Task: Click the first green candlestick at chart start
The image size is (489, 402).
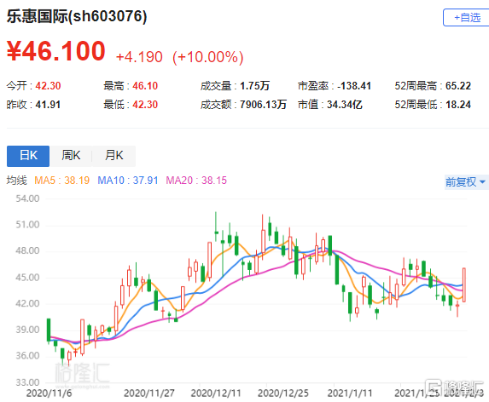Action: point(49,330)
